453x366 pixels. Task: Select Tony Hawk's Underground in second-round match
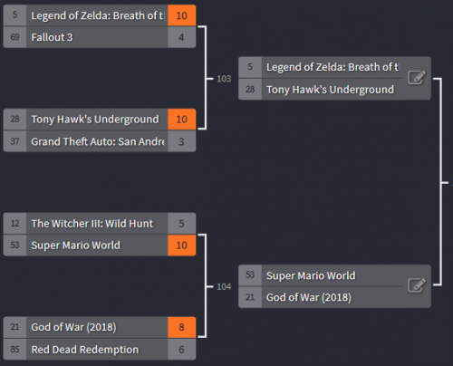pyautogui.click(x=321, y=90)
